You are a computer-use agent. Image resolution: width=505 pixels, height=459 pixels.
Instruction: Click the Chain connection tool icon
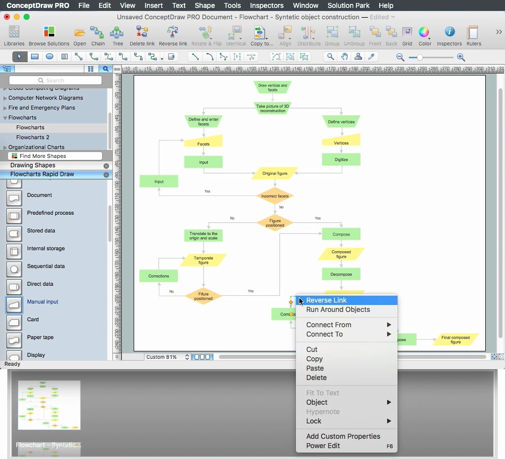point(98,36)
